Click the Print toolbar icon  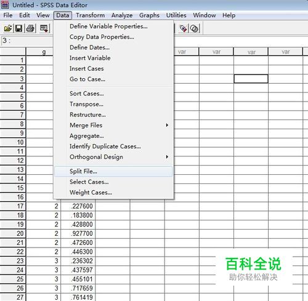31,28
